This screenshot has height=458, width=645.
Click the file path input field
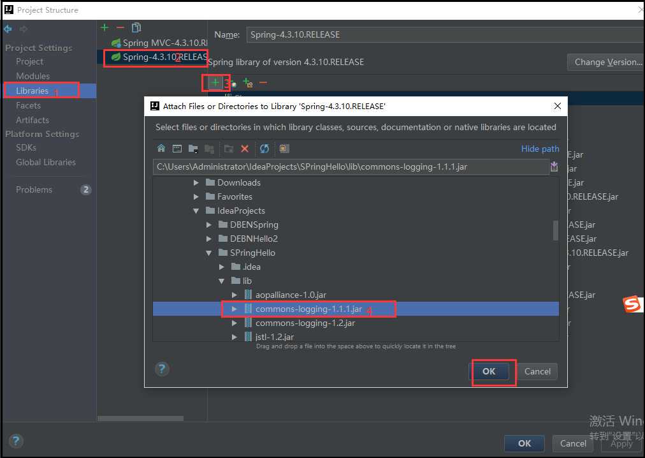tap(351, 167)
